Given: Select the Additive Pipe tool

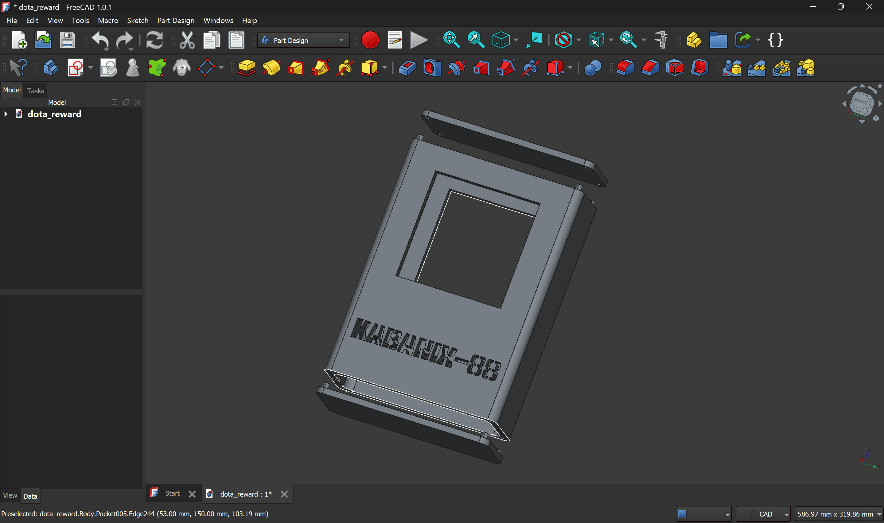Looking at the screenshot, I should pos(320,68).
